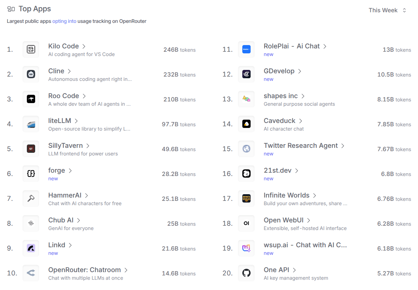Click the chevron next to GDevelop
The height and width of the screenshot is (290, 418).
(300, 71)
